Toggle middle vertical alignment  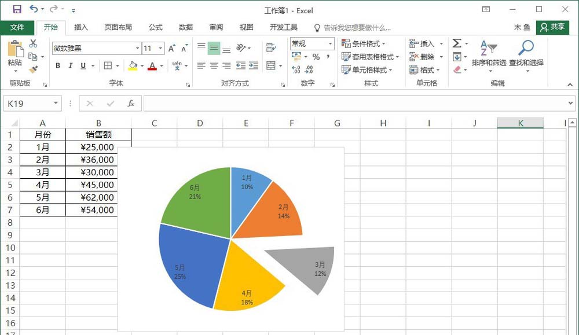(x=214, y=48)
